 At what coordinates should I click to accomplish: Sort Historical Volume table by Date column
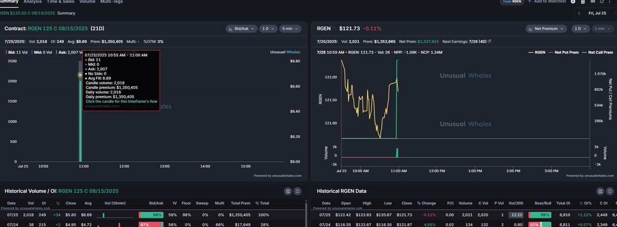[11, 203]
